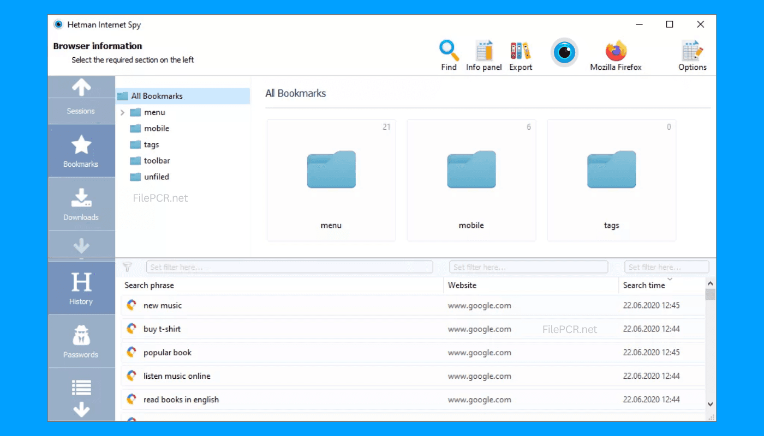Select the tags folder tree item
Image resolution: width=764 pixels, height=436 pixels.
[145, 144]
